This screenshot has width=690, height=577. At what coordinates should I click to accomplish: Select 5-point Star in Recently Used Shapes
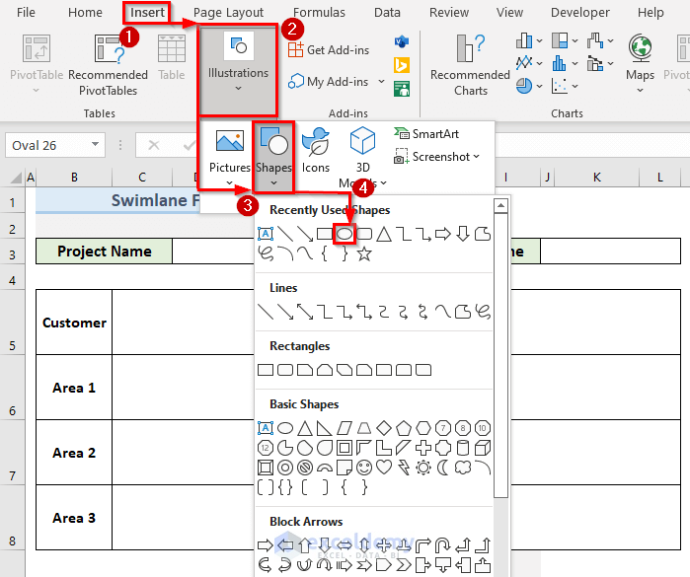tap(364, 253)
